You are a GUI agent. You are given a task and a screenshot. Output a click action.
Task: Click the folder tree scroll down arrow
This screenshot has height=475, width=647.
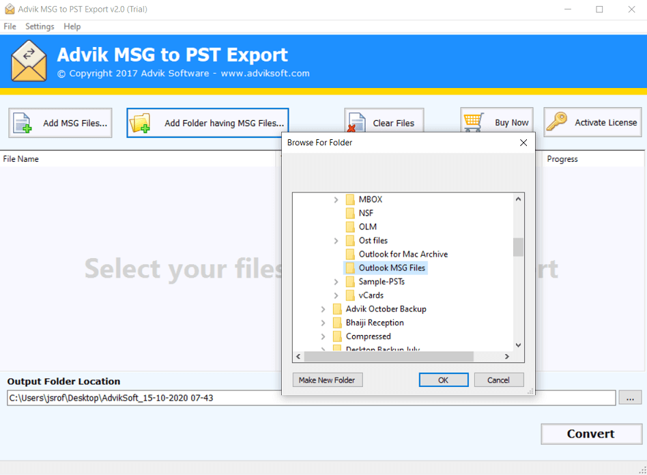pyautogui.click(x=518, y=345)
